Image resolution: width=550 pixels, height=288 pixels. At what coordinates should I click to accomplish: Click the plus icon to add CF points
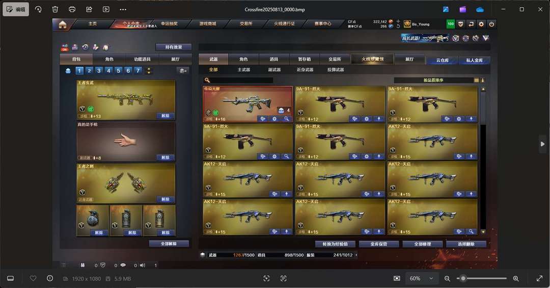398,21
